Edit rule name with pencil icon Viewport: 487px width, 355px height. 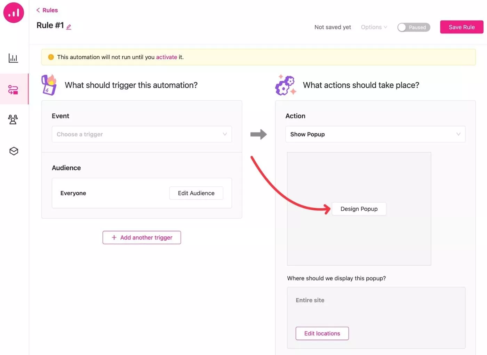click(69, 27)
